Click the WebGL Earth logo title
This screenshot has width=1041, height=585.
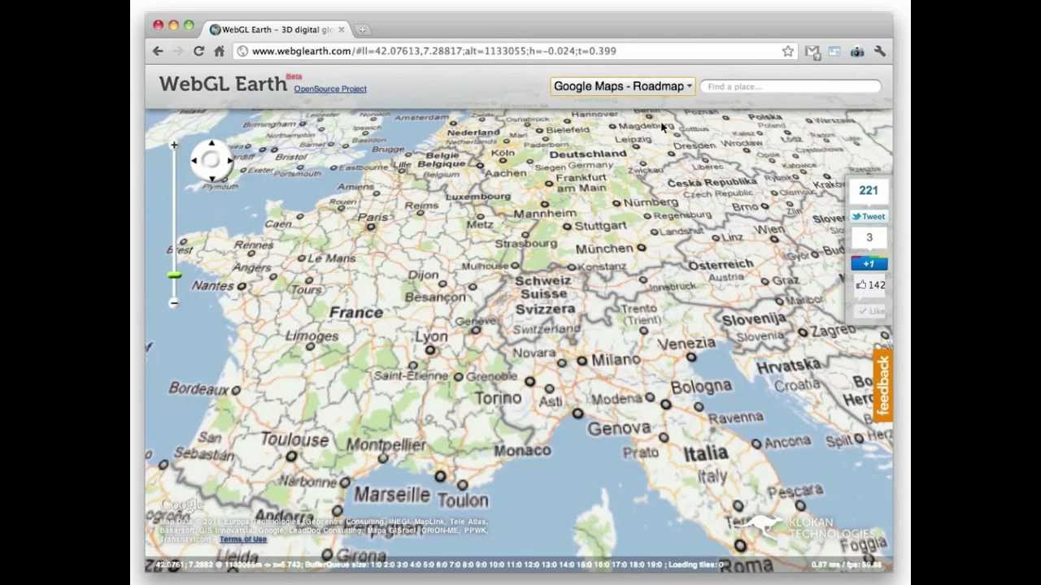tap(223, 84)
